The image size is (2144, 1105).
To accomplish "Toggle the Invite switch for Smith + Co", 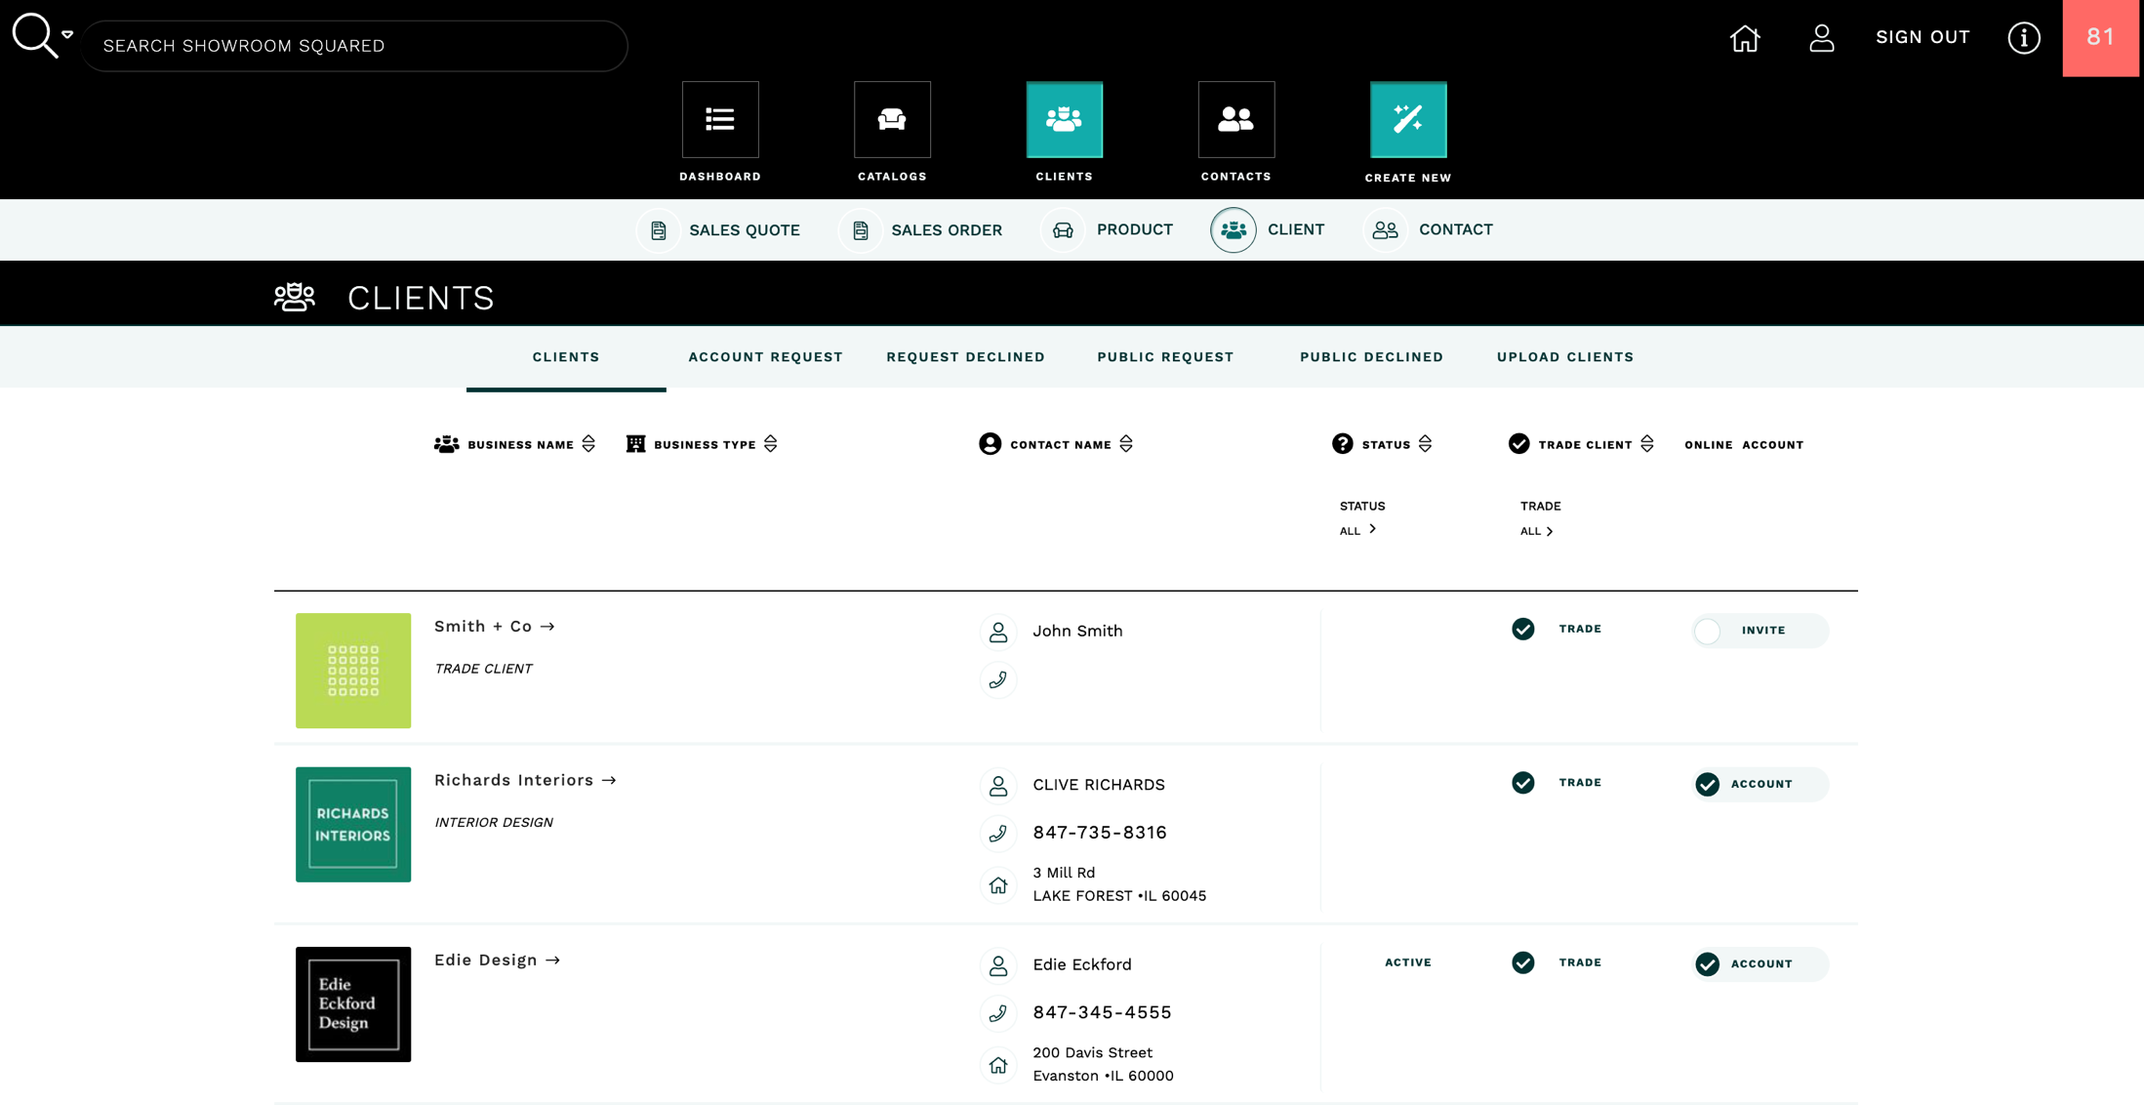I will tap(1708, 631).
